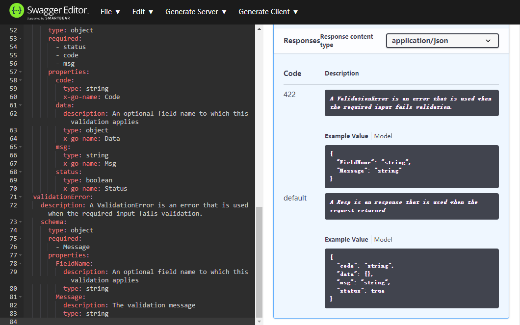This screenshot has width=520, height=325.
Task: Click the '- status' entry on line 54
Action: (71, 47)
